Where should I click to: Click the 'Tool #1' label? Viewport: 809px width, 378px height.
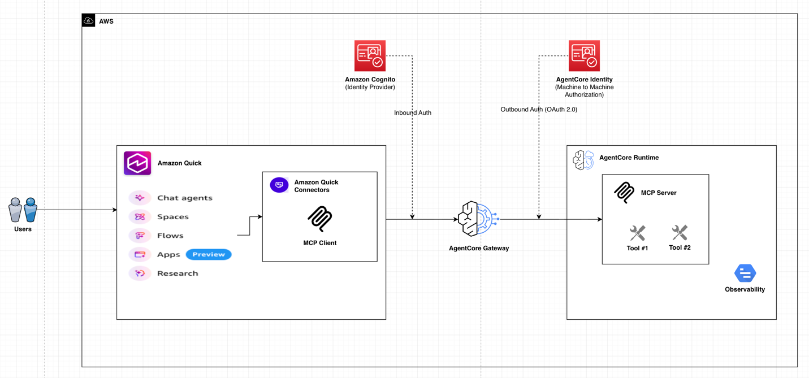point(638,248)
